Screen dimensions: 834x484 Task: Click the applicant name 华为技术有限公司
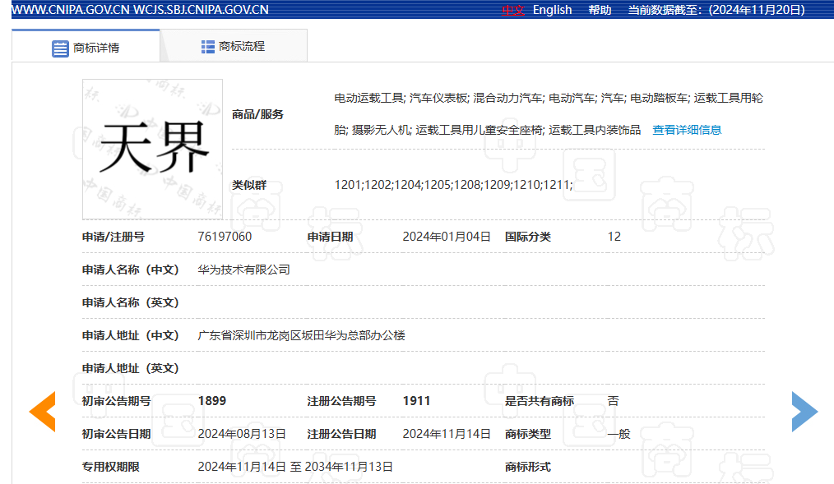[244, 270]
